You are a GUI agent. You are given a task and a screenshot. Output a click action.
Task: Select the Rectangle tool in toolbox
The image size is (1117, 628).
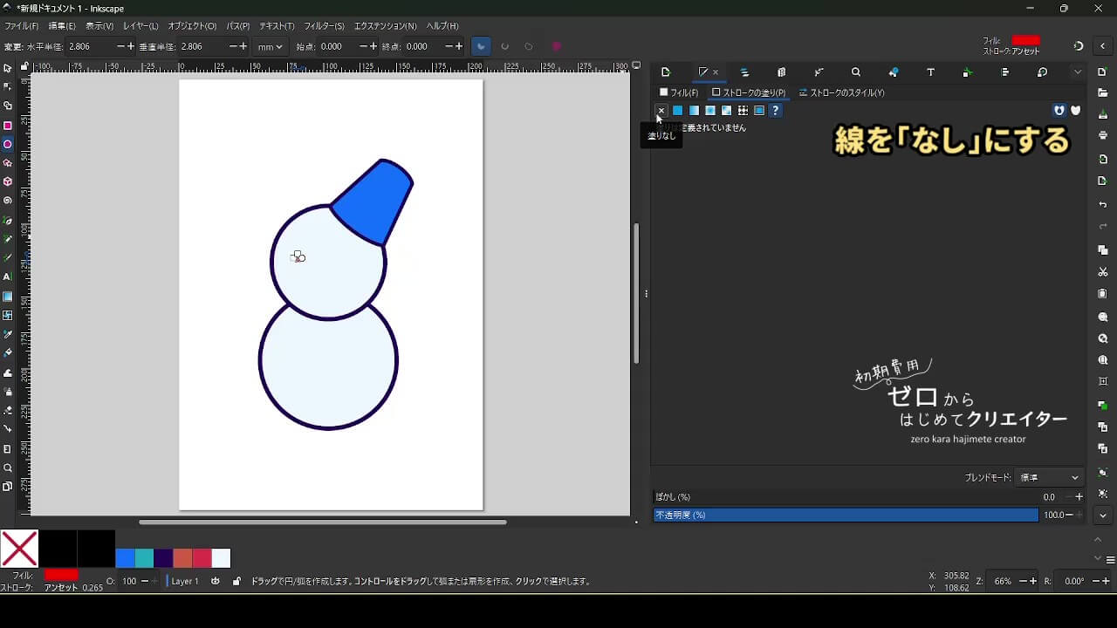tap(8, 126)
